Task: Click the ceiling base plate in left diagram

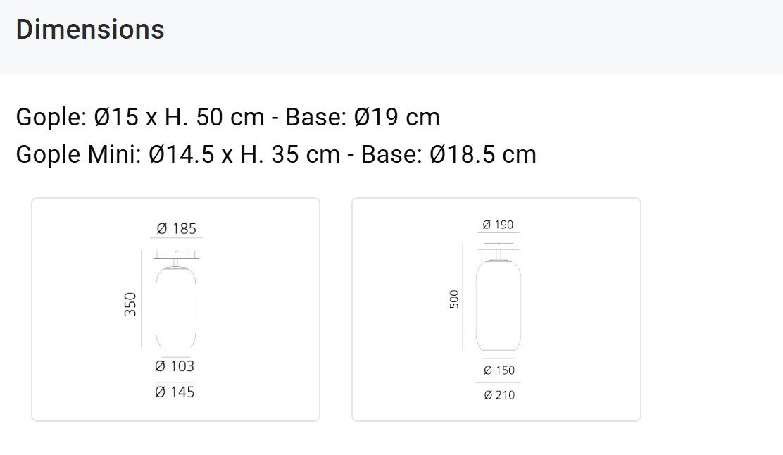Action: click(176, 255)
